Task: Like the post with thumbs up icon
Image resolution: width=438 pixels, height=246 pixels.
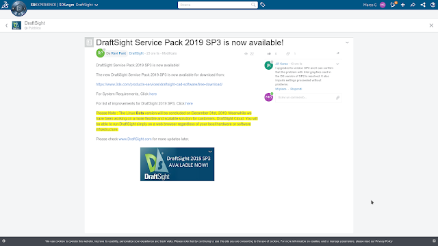Action: coord(269,53)
